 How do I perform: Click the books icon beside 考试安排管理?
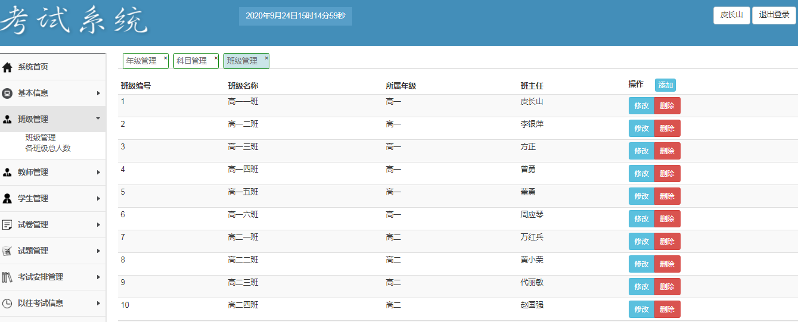coord(7,277)
